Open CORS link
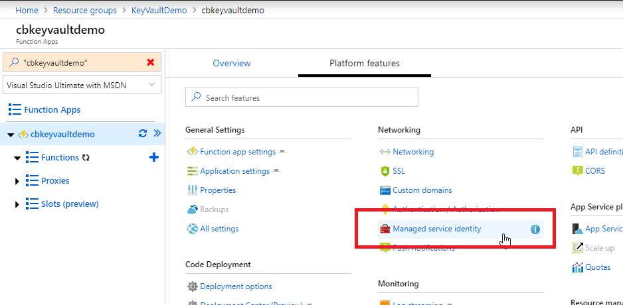Image resolution: width=623 pixels, height=305 pixels. click(x=595, y=171)
